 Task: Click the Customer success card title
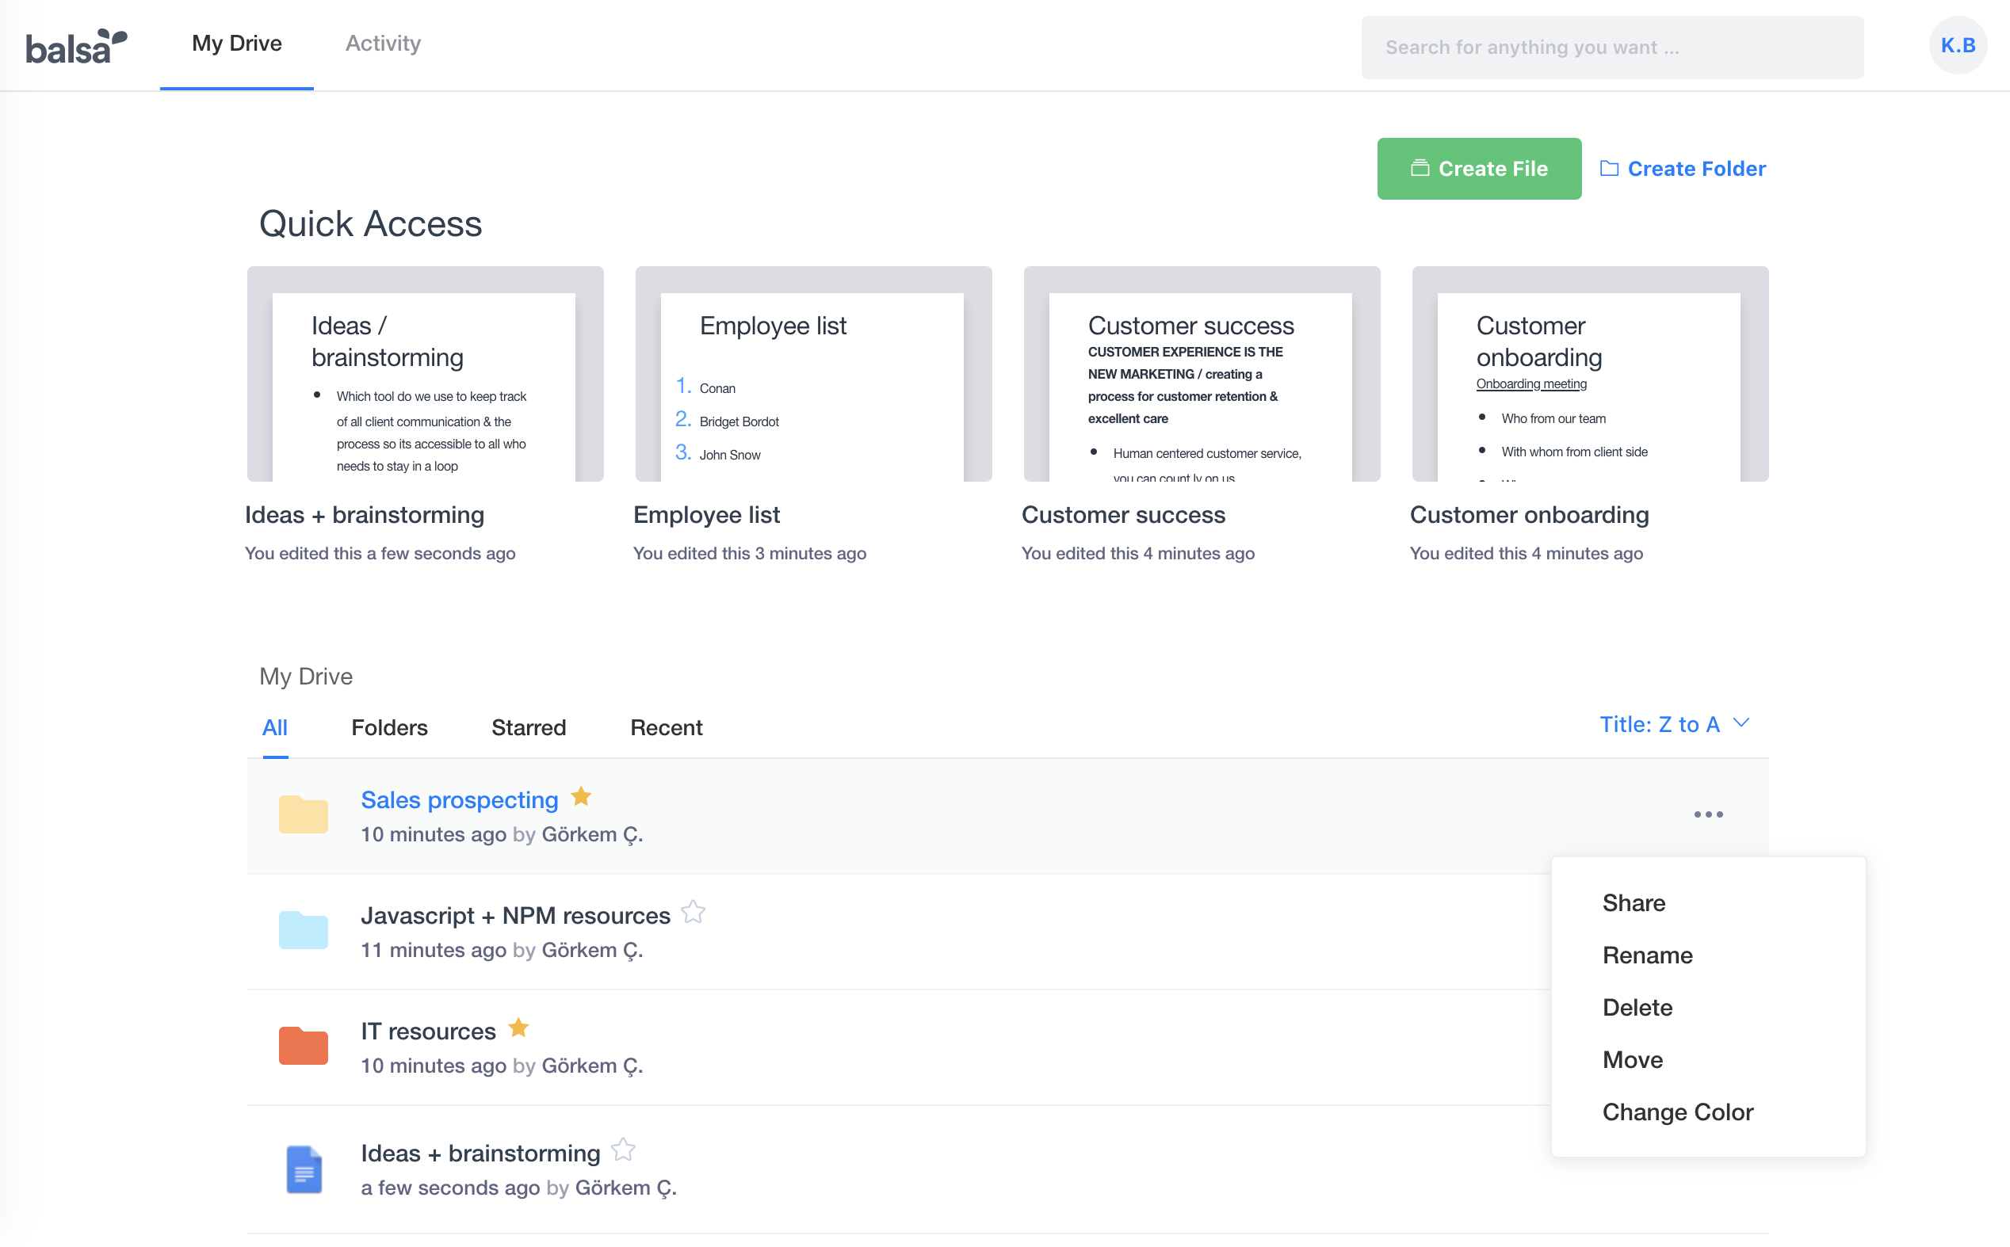(1123, 515)
